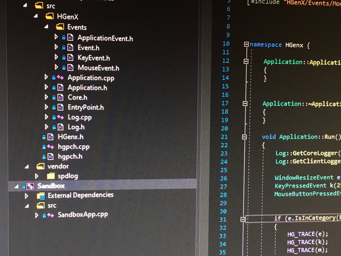Collapse the if block at line 31
The image size is (341, 256).
point(242,219)
